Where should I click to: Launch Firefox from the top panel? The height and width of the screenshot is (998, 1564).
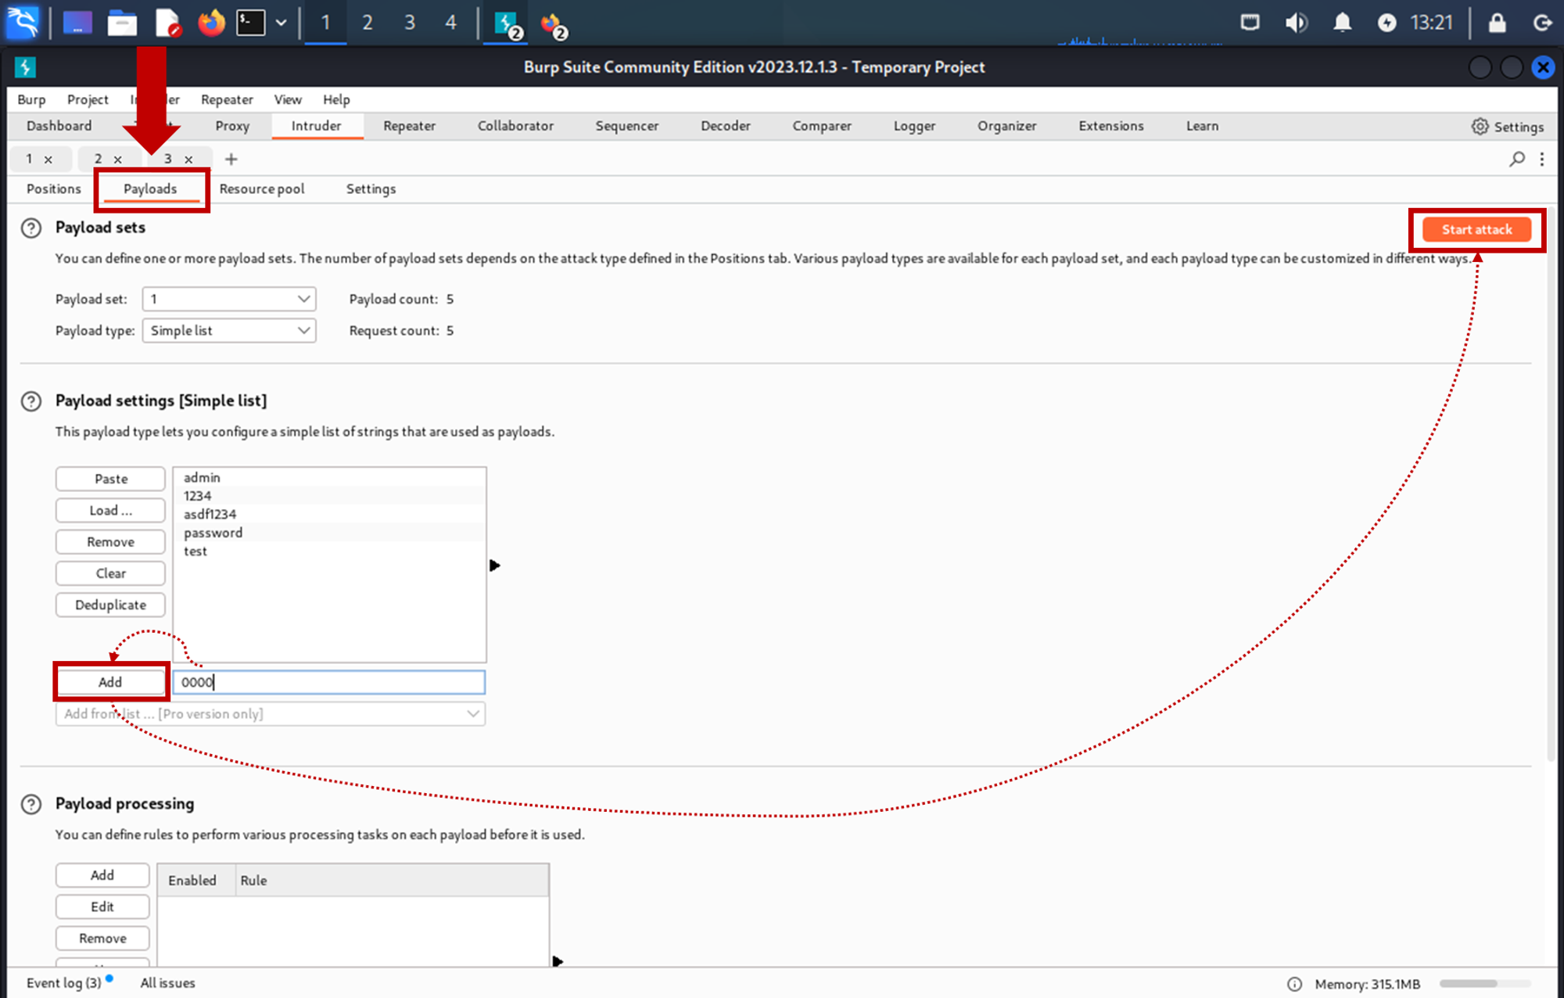210,23
